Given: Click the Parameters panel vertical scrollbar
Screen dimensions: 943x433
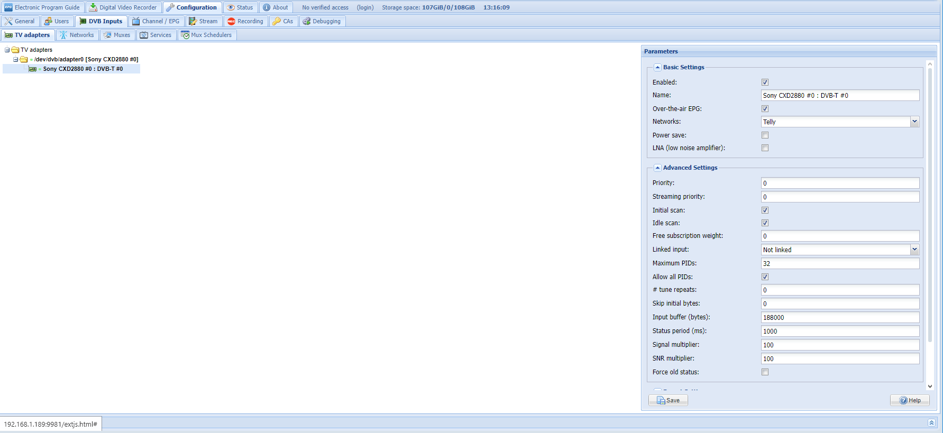Looking at the screenshot, I should click(x=930, y=211).
